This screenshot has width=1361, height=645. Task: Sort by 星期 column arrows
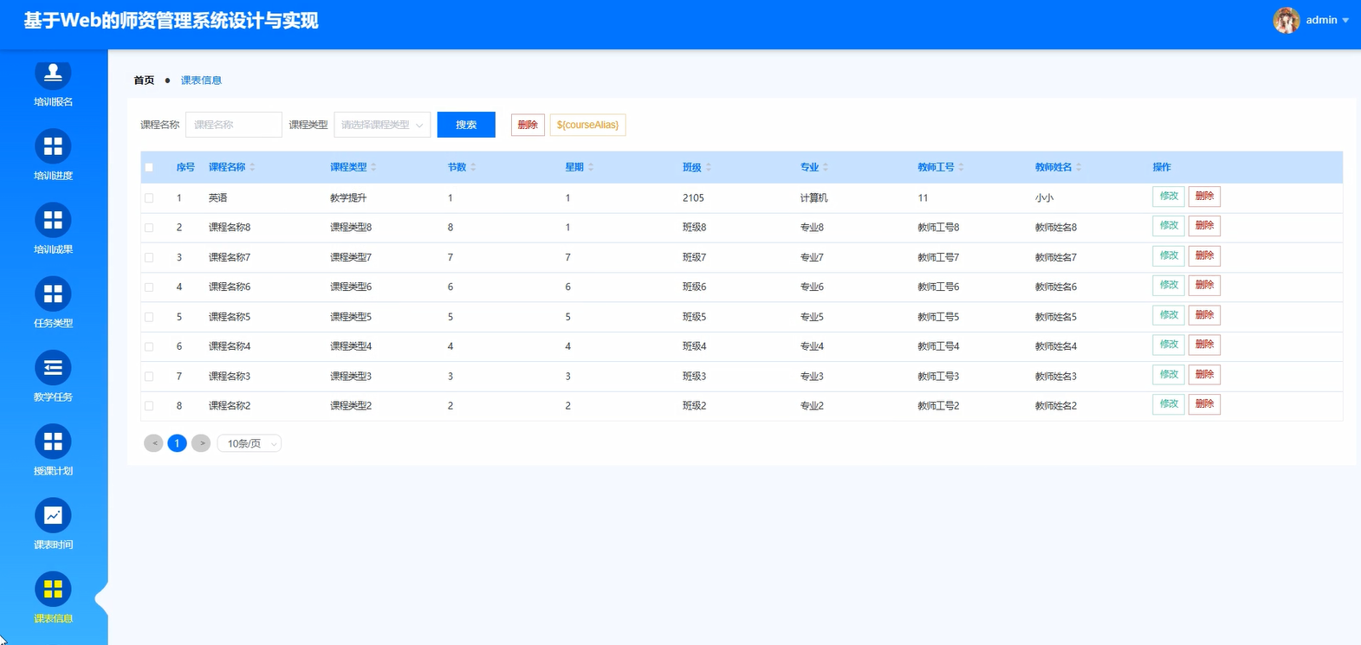591,167
